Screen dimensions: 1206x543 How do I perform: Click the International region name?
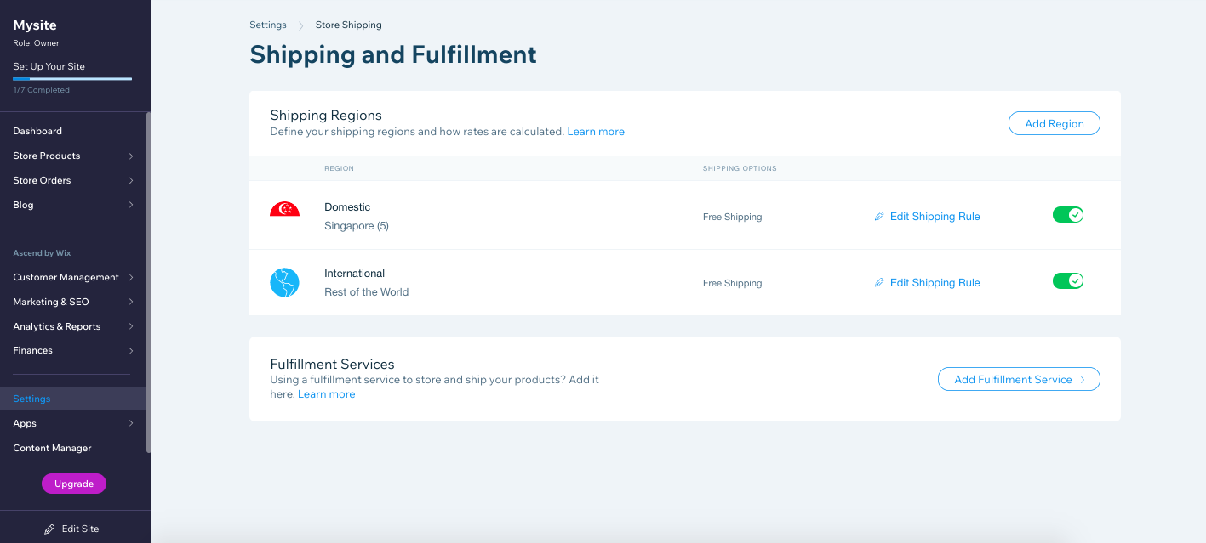[x=354, y=274]
